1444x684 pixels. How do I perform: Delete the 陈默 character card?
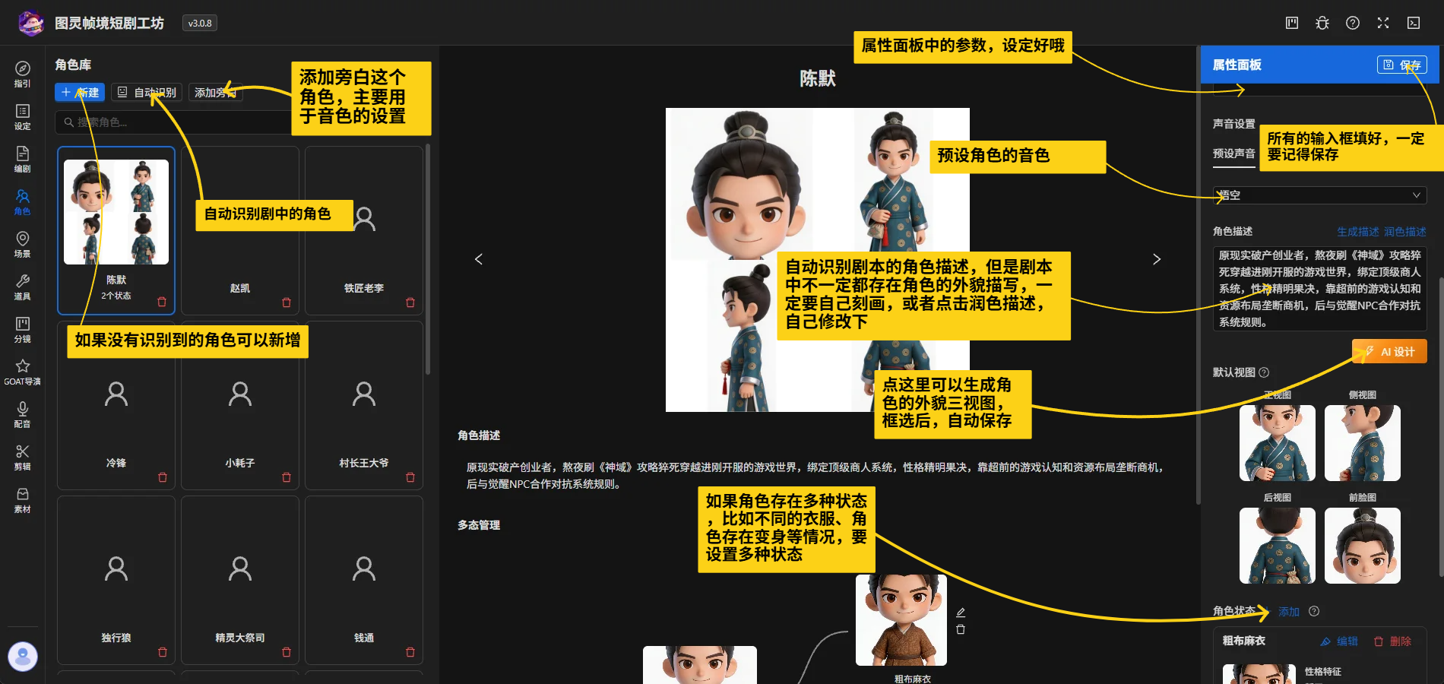(x=162, y=302)
